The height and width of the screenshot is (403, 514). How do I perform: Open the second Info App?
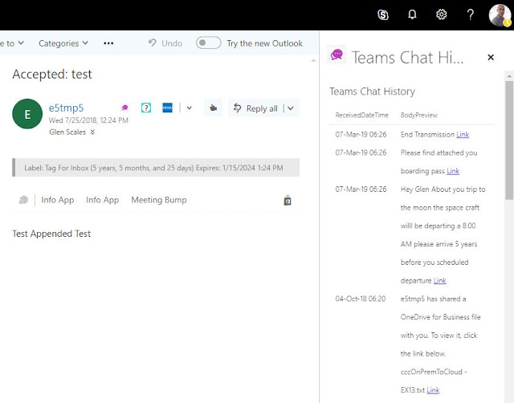point(102,200)
